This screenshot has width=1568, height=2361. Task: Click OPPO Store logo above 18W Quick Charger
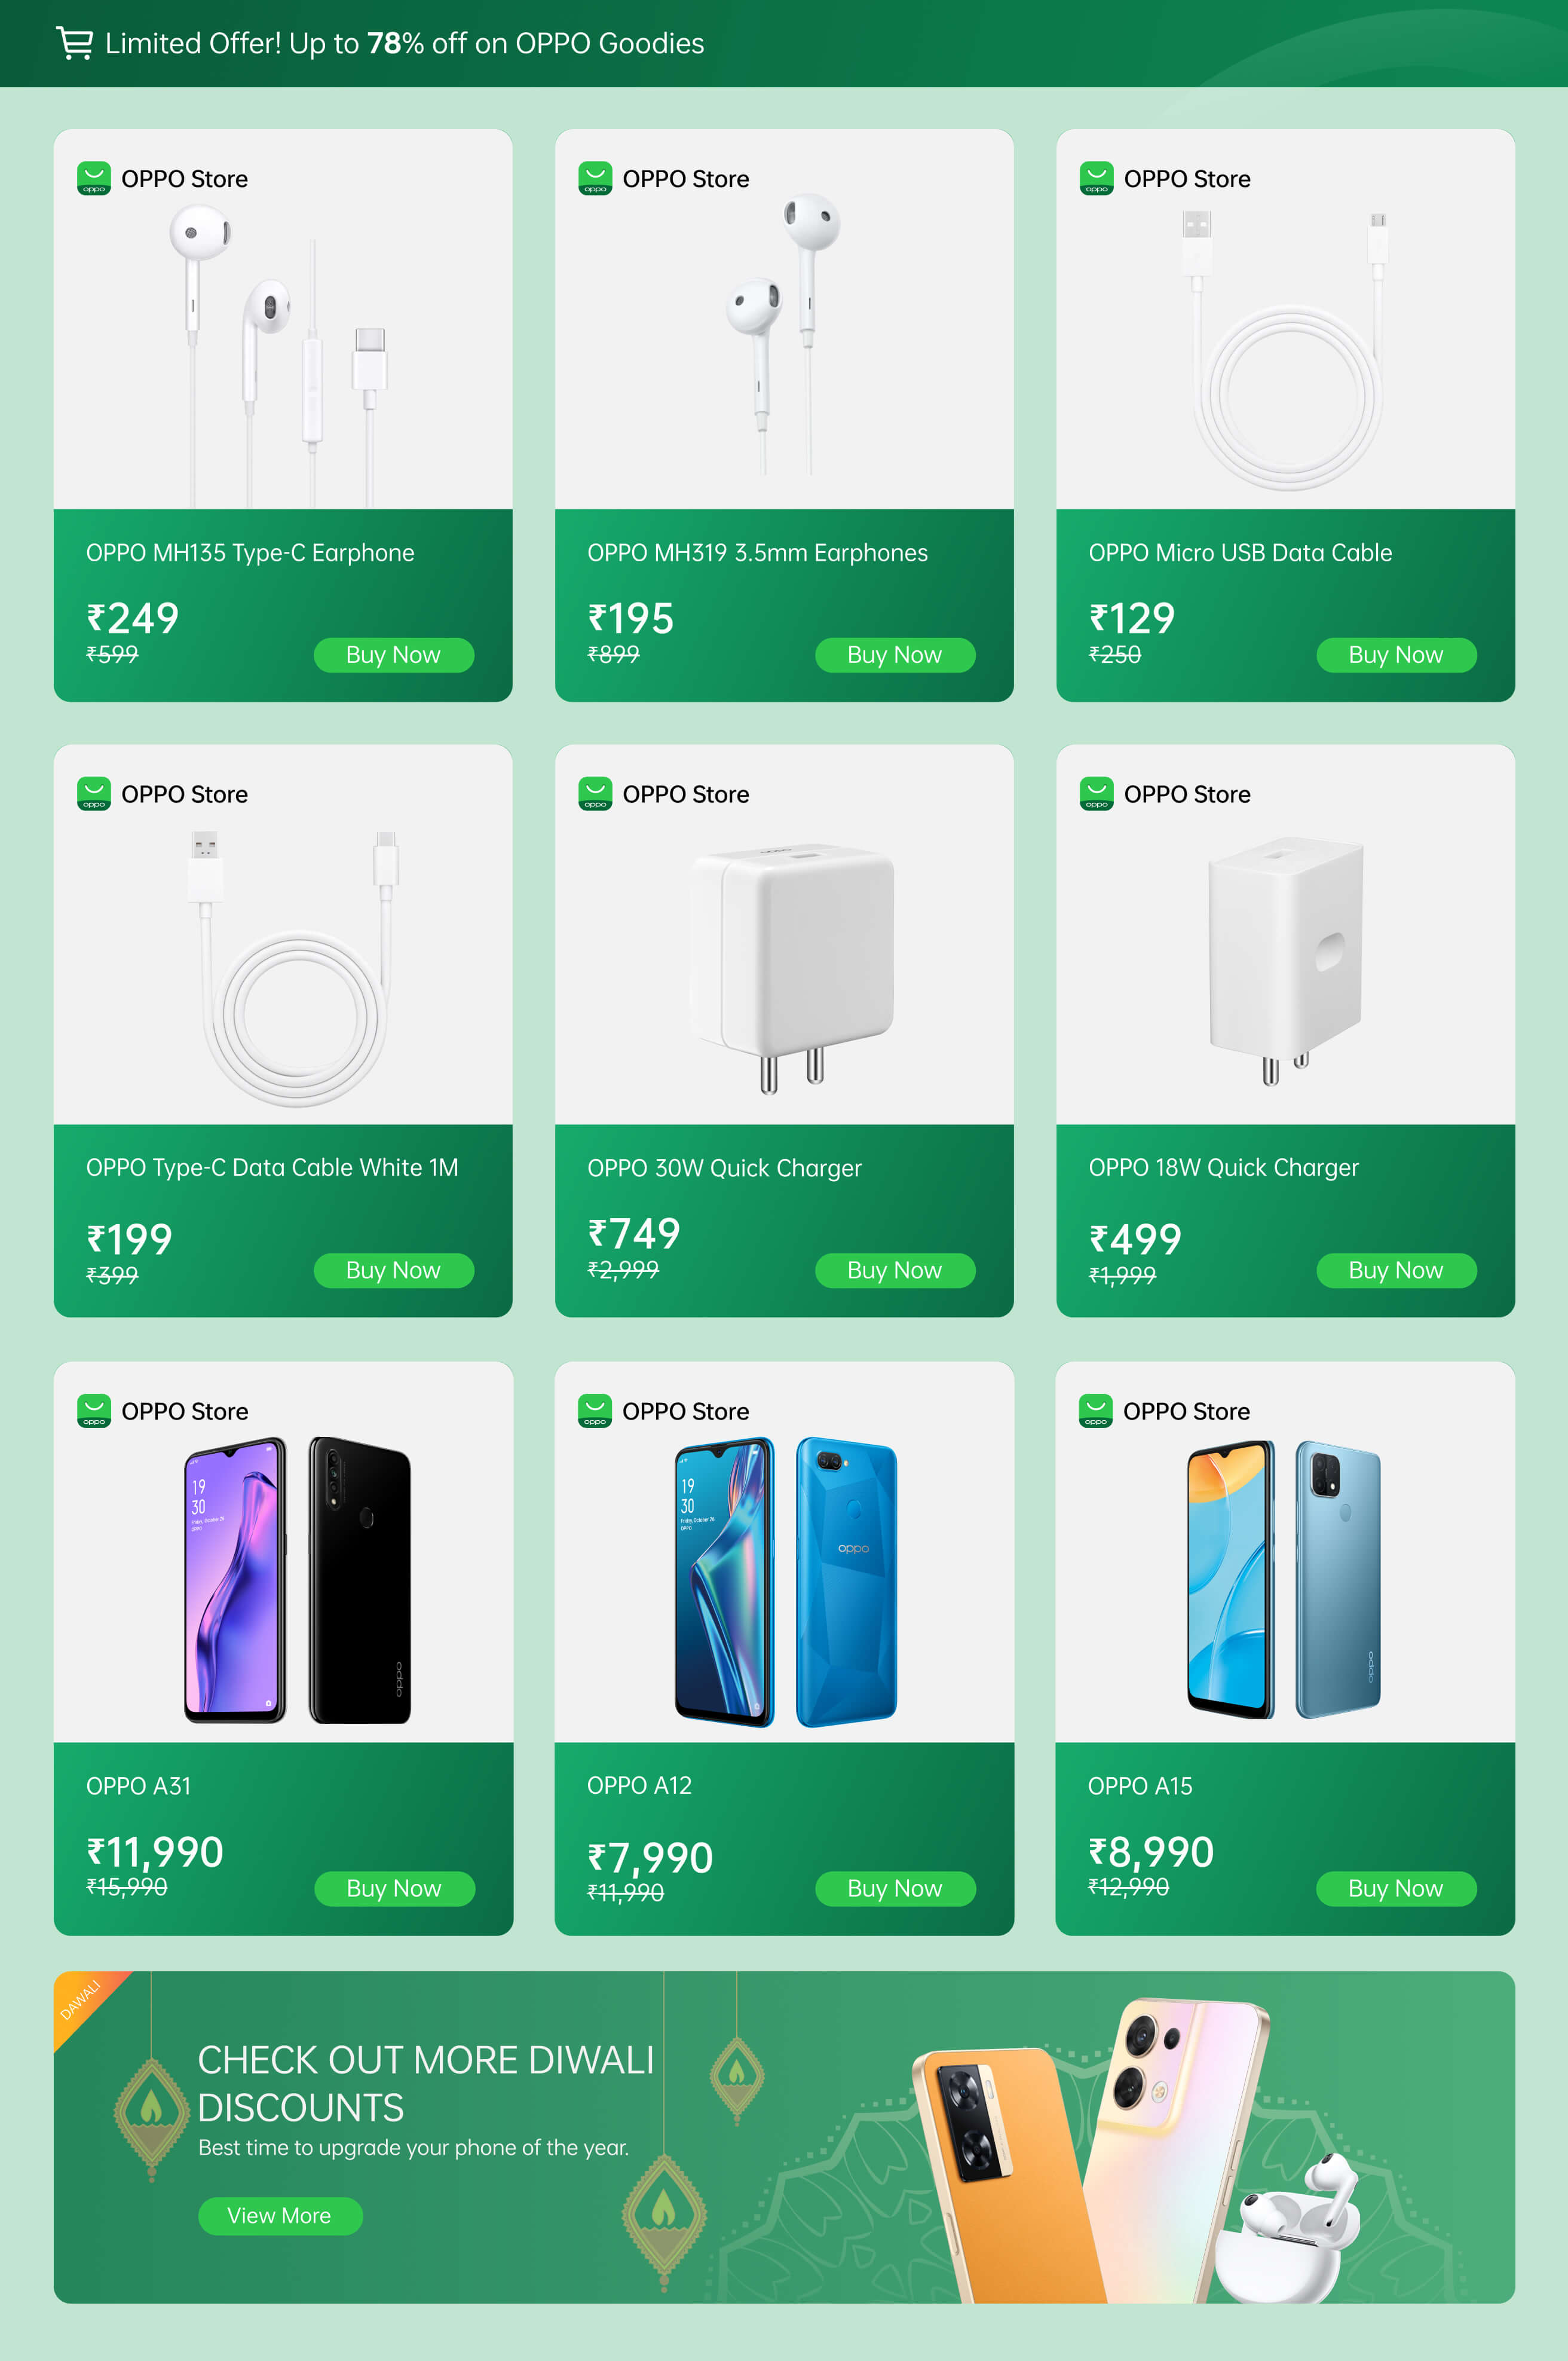tap(1096, 794)
